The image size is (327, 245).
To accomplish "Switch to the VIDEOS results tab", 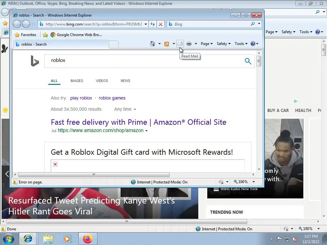I will click(102, 81).
